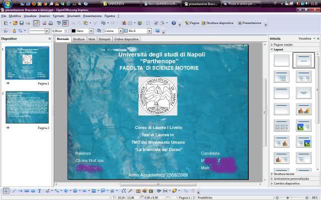Image resolution: width=321 pixels, height=200 pixels.
Task: Select the Ellipse tool
Action: tap(33, 191)
